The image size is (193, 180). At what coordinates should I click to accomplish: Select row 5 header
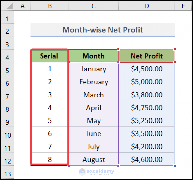pyautogui.click(x=7, y=70)
